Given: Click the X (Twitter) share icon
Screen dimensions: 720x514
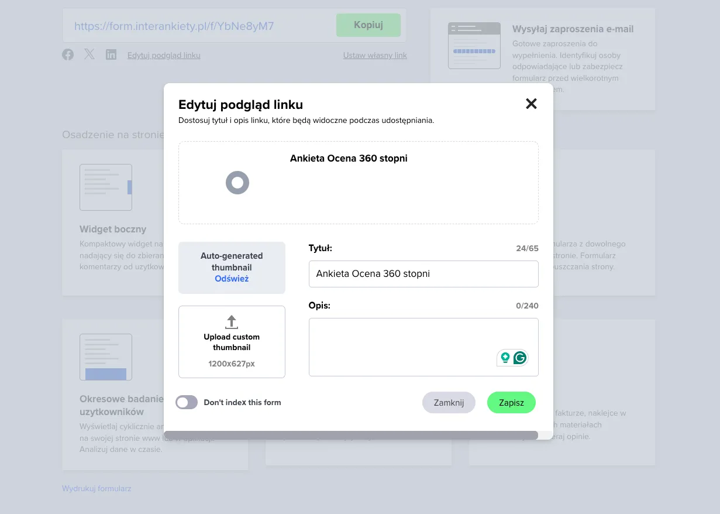Looking at the screenshot, I should coord(89,54).
